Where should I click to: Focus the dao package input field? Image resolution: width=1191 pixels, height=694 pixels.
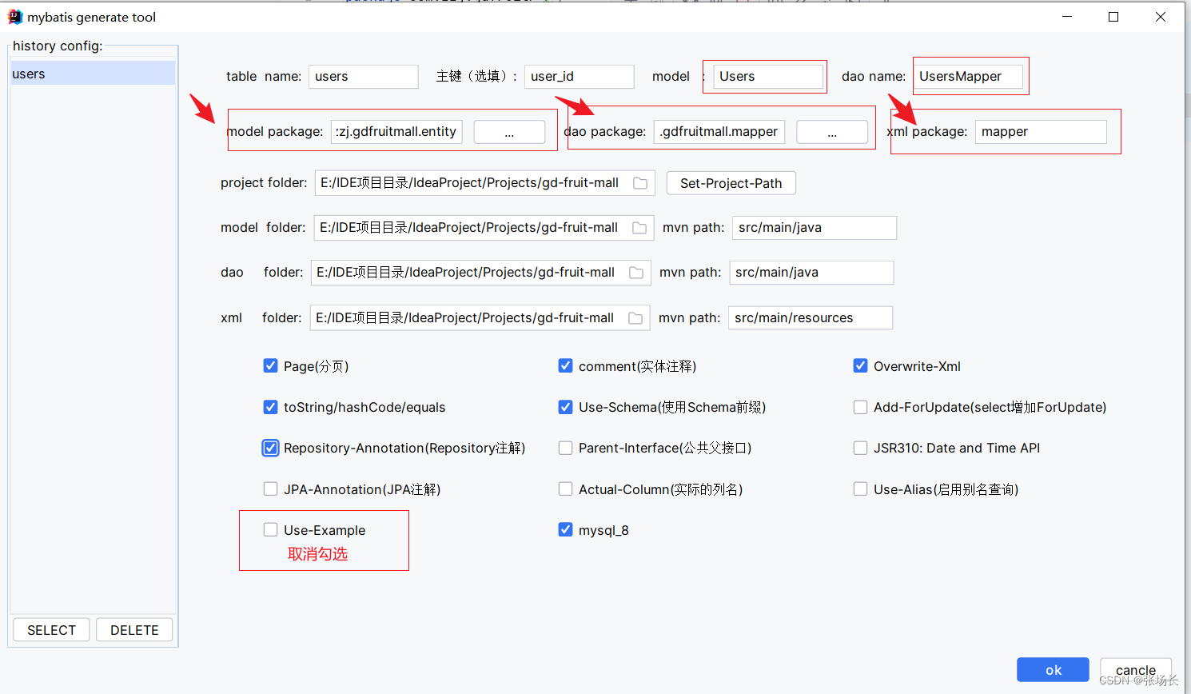pyautogui.click(x=719, y=132)
